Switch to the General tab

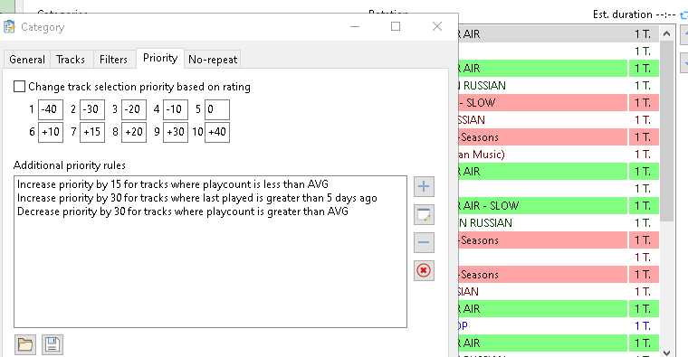click(x=27, y=60)
